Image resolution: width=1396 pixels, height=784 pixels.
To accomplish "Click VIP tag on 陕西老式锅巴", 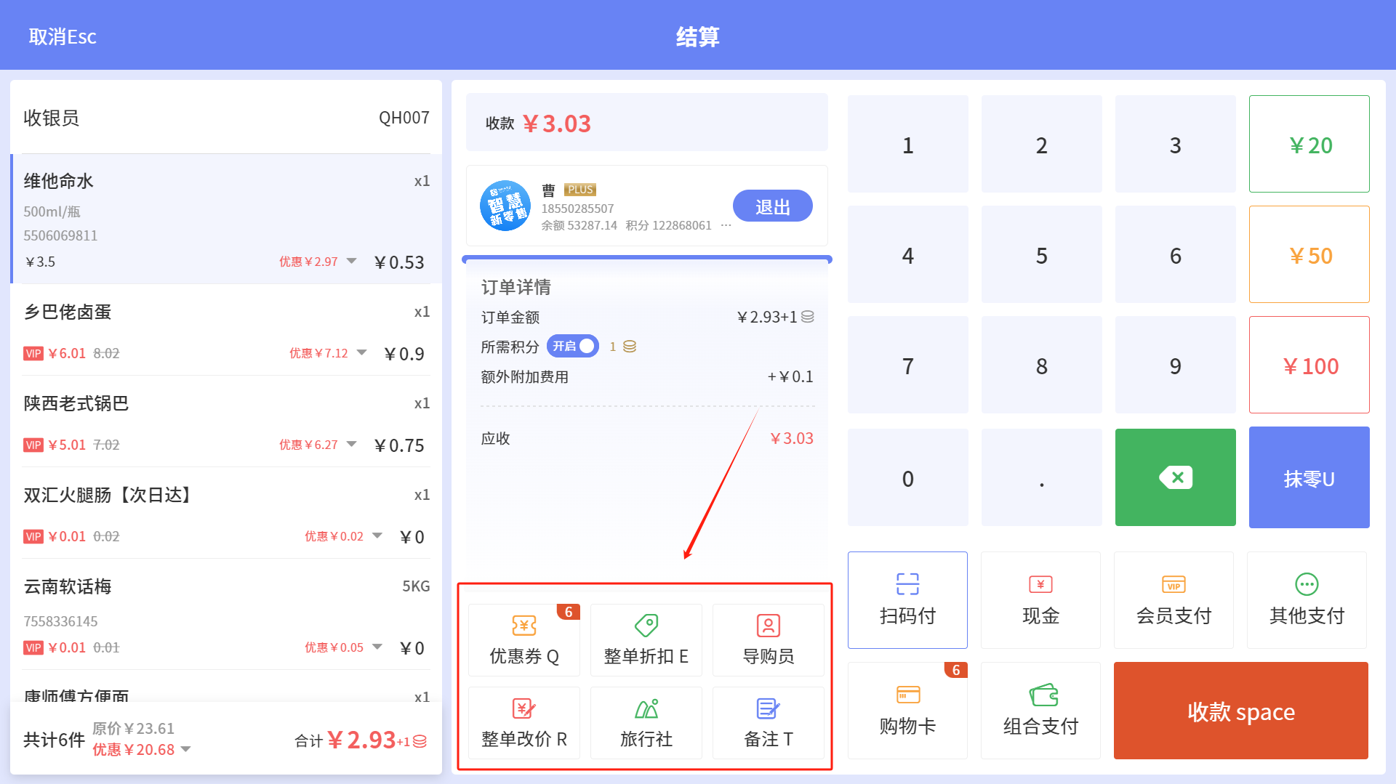I will point(33,445).
